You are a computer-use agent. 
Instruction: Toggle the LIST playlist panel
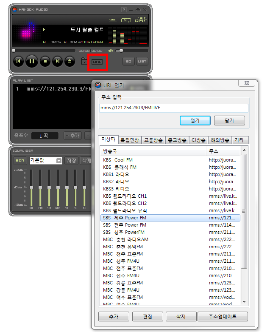tap(142, 61)
